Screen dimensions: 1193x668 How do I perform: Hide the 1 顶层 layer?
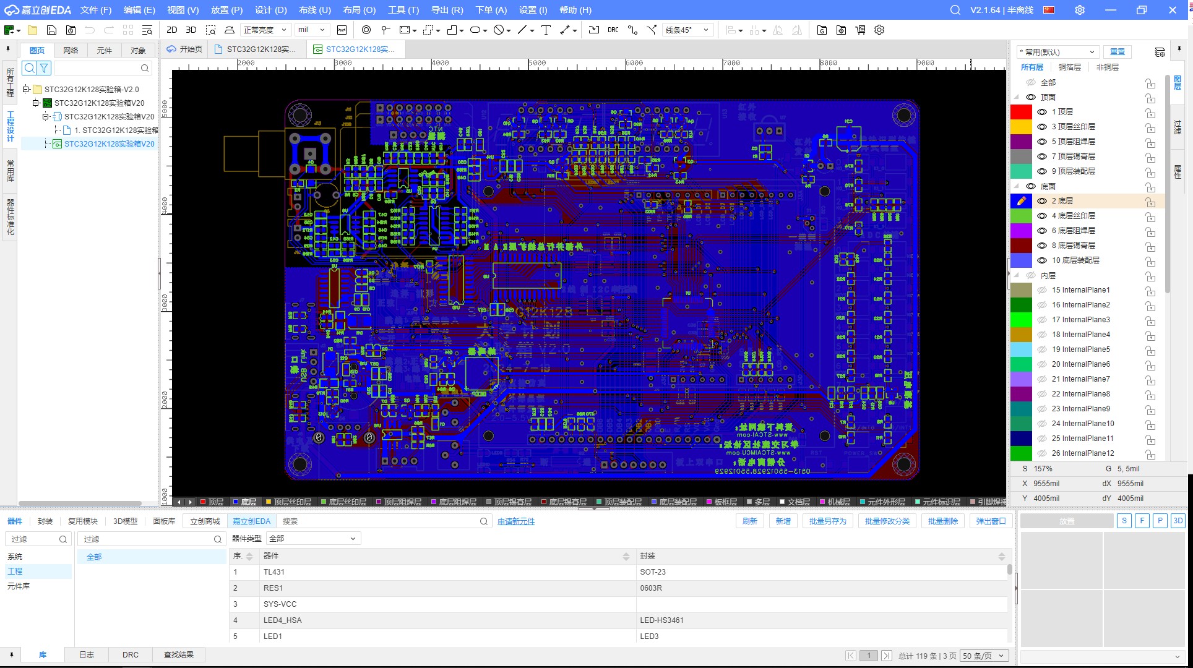click(1042, 112)
